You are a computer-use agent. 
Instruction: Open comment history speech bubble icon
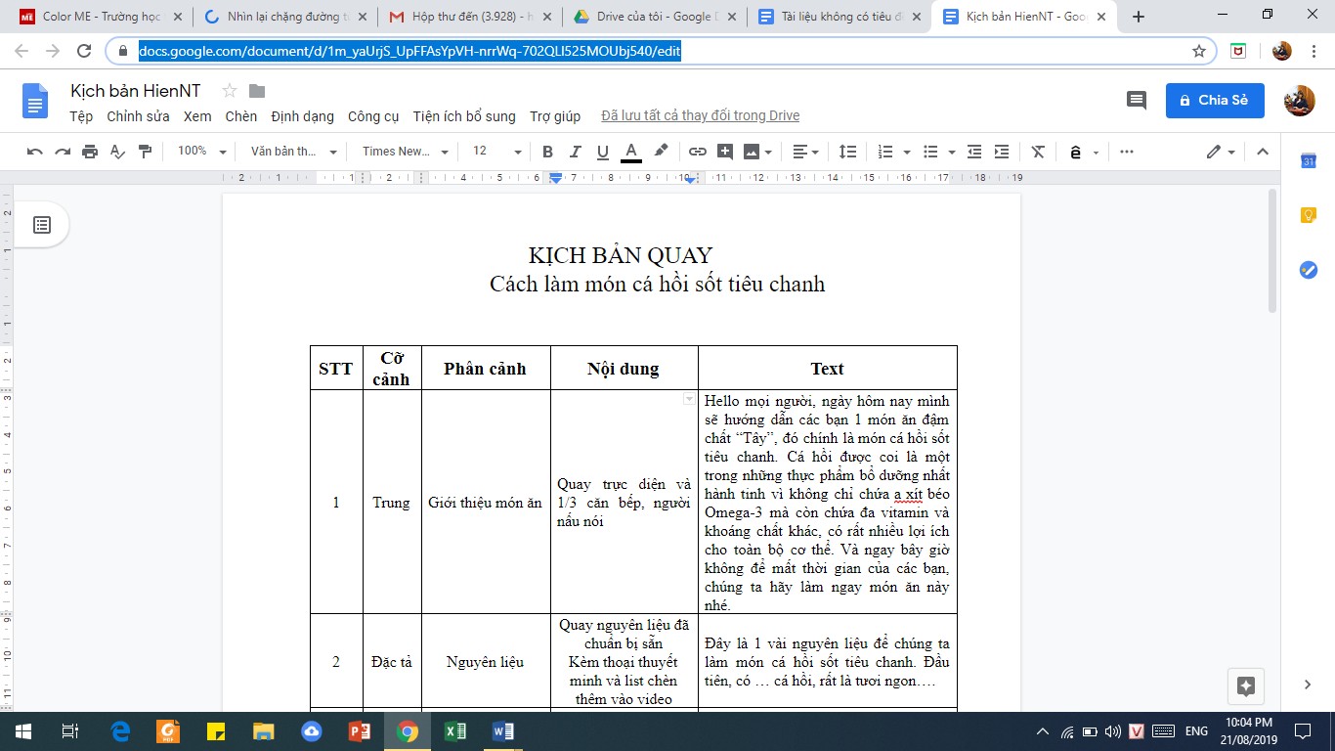click(x=1136, y=100)
